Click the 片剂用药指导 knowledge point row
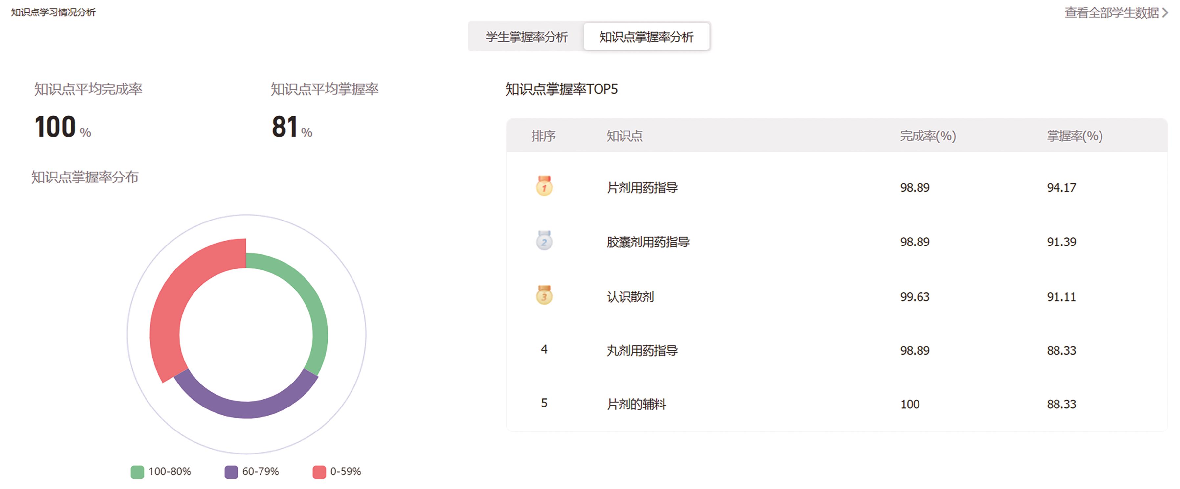The width and height of the screenshot is (1180, 489). click(642, 187)
